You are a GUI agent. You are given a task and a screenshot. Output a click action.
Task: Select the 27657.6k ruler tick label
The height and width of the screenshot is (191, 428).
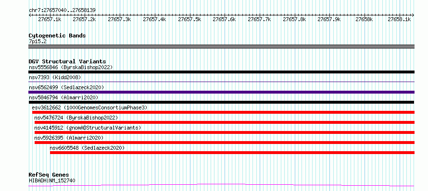pyautogui.click(x=225, y=19)
